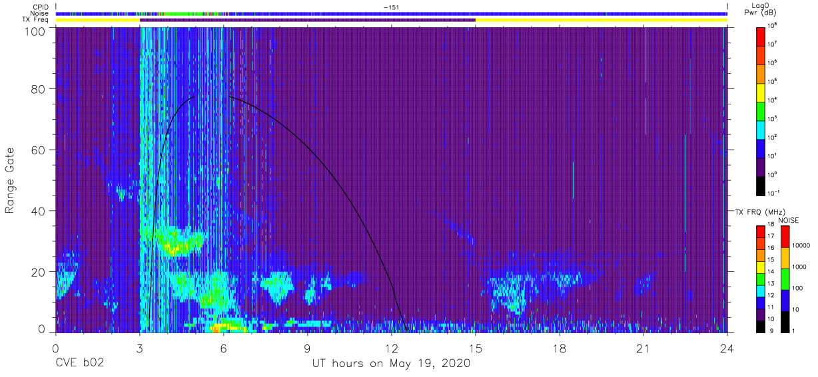Viewport: 818px width, 377px height.
Task: Click the CPID label at top left
Action: [43, 7]
